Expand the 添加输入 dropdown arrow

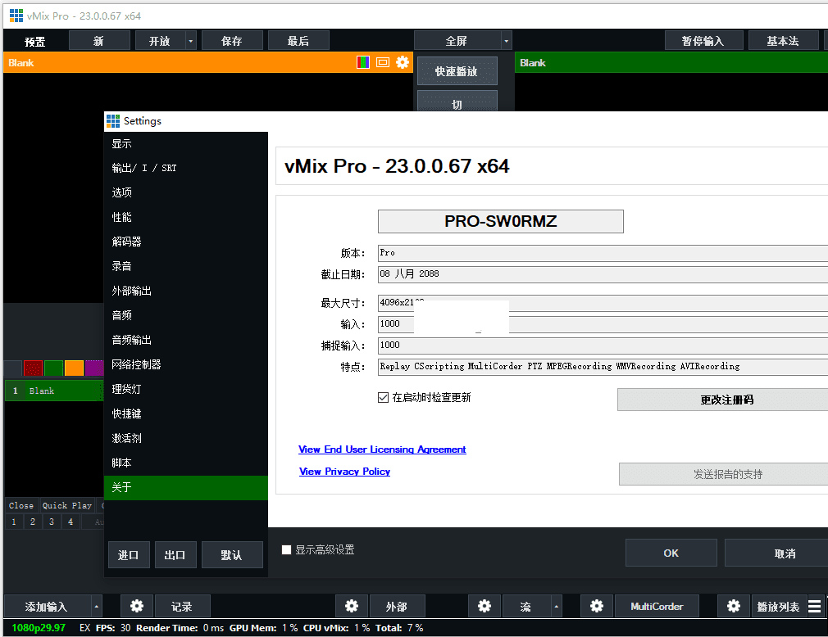click(x=97, y=607)
